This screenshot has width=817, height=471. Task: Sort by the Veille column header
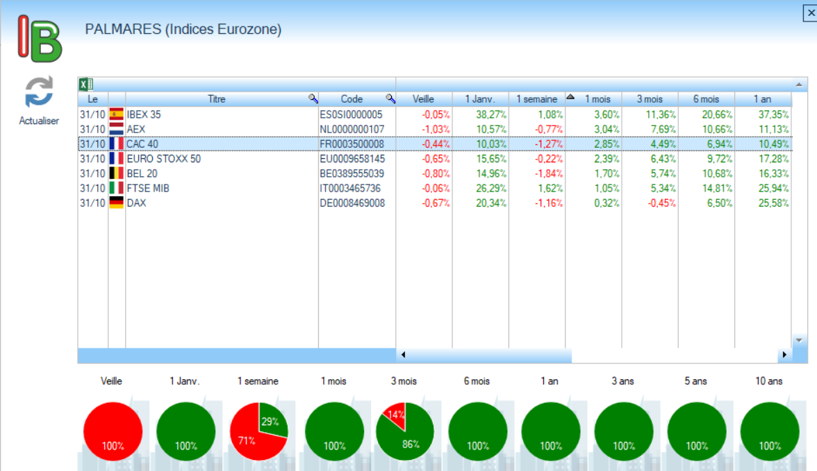point(423,99)
